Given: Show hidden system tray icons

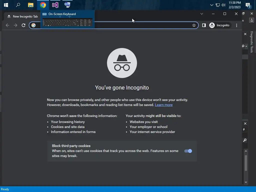Looking at the screenshot, I should 211,5.
